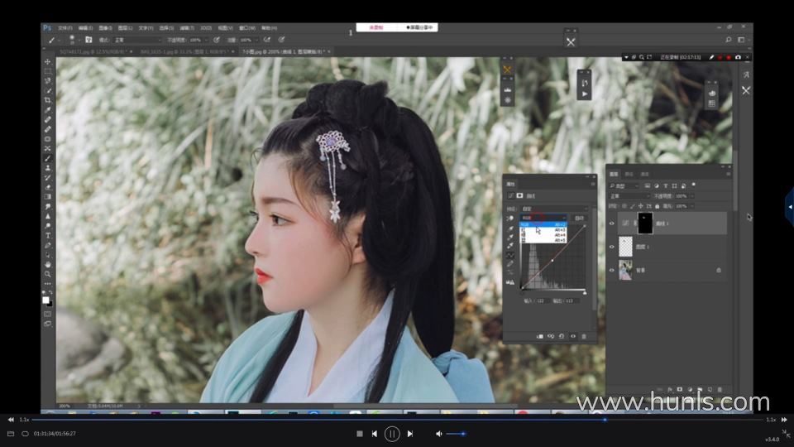Adjust the video player volume slider
794x447 pixels.
(455, 433)
